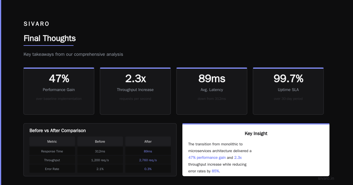This screenshot has height=185, width=353.
Task: Click the Key takeaways subtitle text
Action: (73, 54)
